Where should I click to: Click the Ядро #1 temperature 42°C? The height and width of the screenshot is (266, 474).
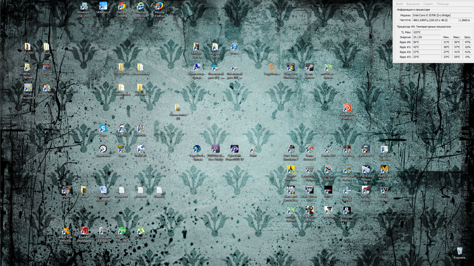pos(427,47)
